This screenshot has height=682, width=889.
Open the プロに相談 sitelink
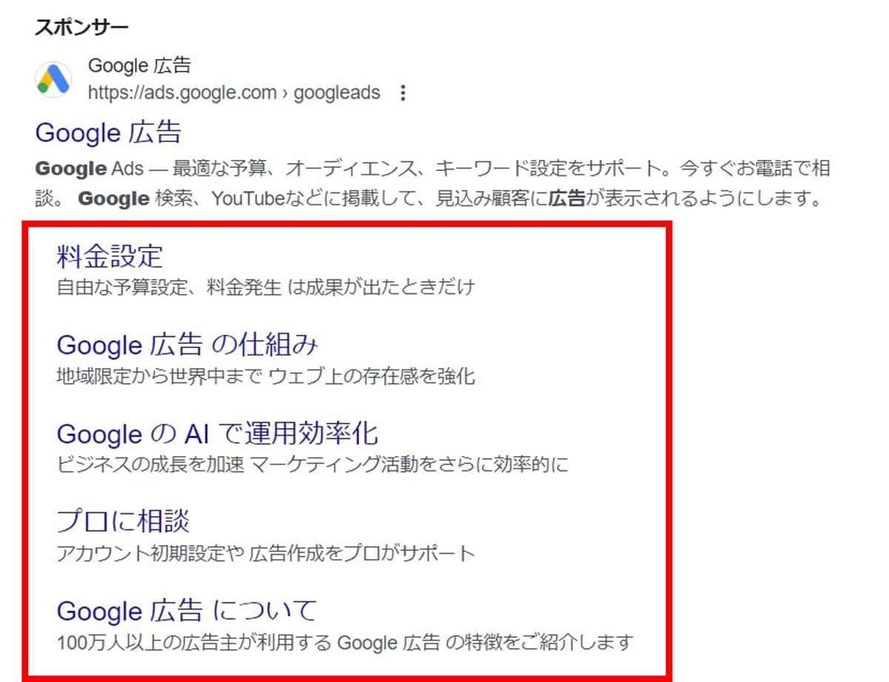(123, 521)
